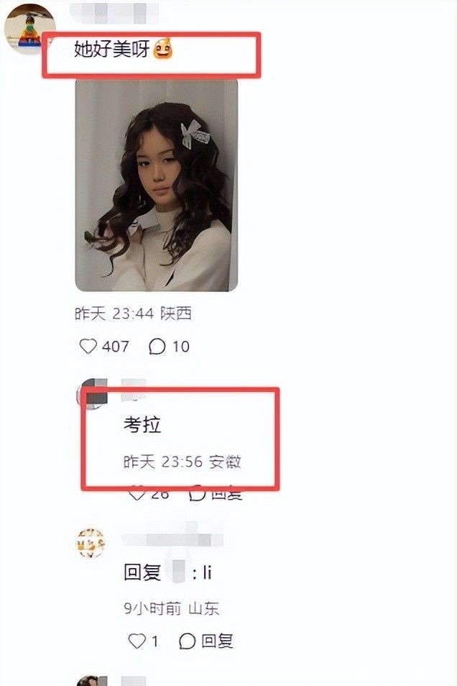Screen dimensions: 457x686
Task: Open the golden patterned avatar of third commenter
Action: [91, 543]
